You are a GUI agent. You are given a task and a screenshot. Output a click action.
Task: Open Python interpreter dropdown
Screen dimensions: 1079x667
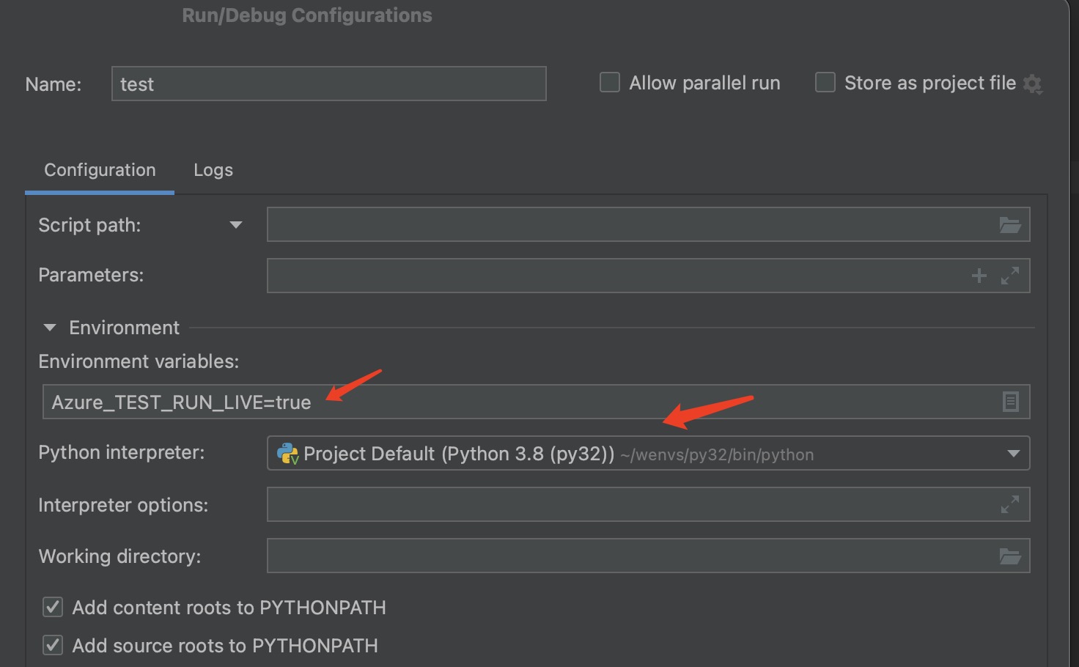(x=1014, y=454)
